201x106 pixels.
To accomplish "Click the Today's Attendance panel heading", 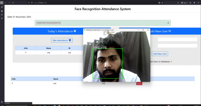I will 60,31.
